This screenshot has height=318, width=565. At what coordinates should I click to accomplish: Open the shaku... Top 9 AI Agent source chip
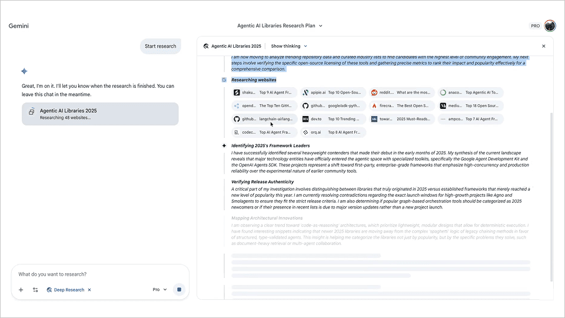tap(264, 92)
